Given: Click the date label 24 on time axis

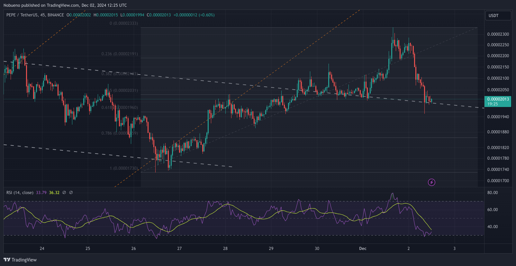Looking at the screenshot, I should tap(42, 248).
